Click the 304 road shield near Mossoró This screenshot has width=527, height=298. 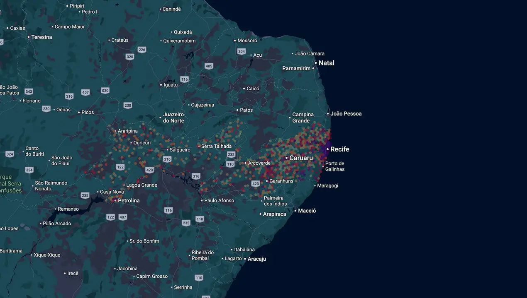pyautogui.click(x=242, y=51)
